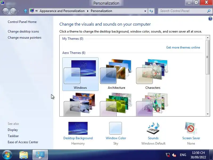Click the Show desktop button
Viewport: 213px width, 160px height.
point(211,155)
